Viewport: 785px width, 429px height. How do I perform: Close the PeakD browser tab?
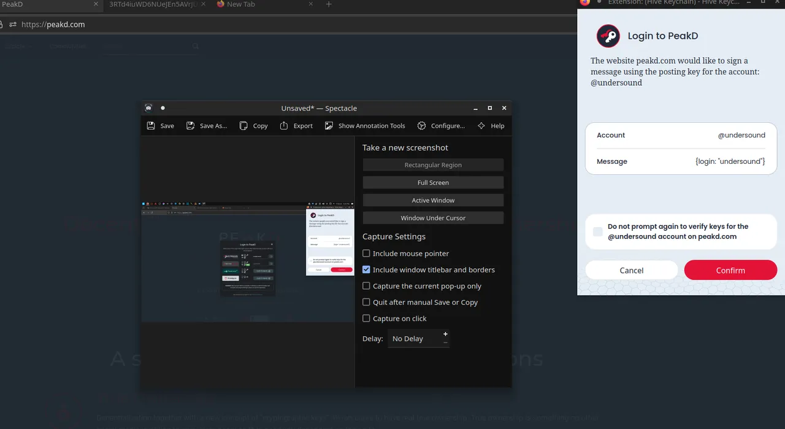96,4
